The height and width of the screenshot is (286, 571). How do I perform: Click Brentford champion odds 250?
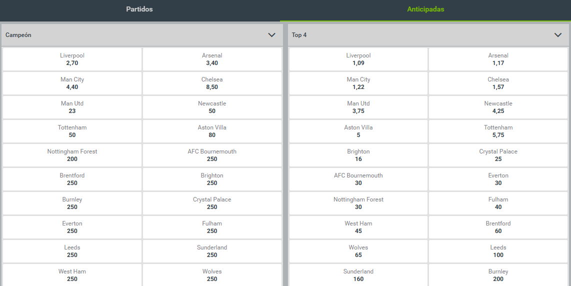(72, 179)
